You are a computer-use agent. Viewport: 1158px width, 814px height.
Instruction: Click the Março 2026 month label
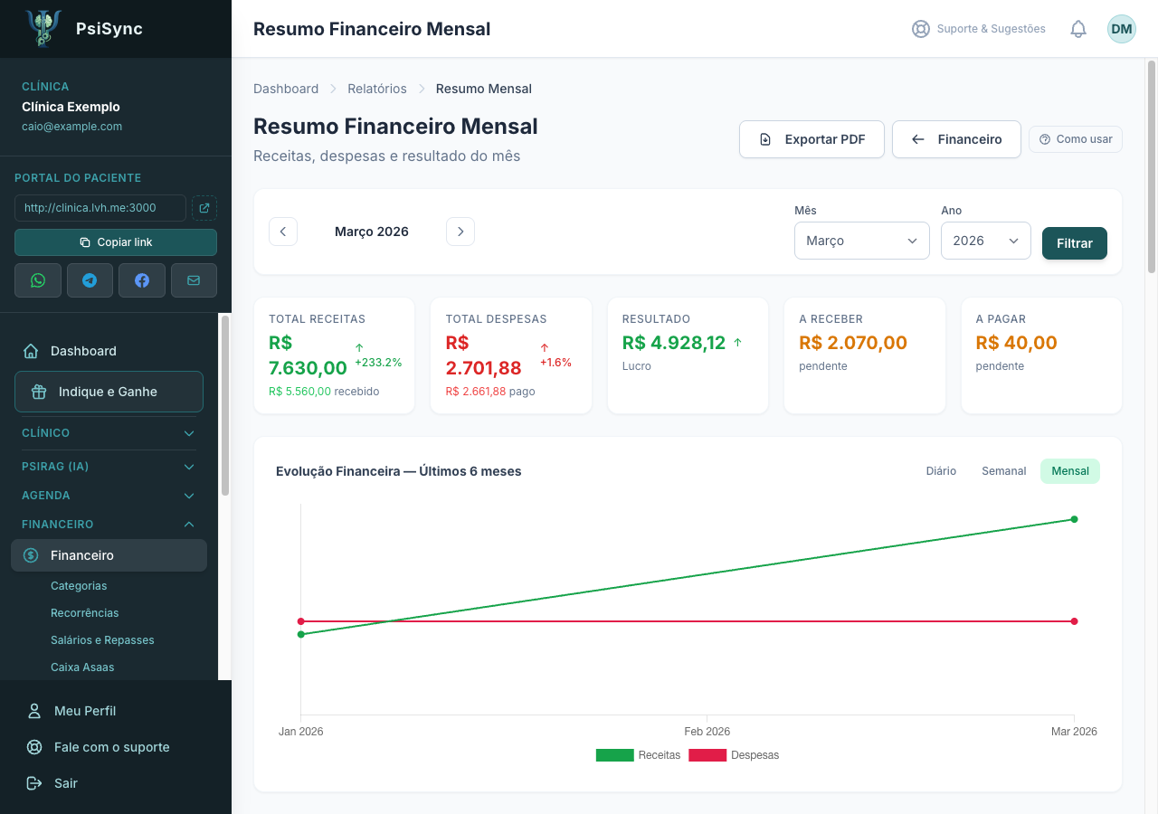(372, 232)
